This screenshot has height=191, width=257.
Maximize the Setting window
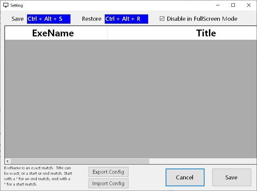point(233,5)
